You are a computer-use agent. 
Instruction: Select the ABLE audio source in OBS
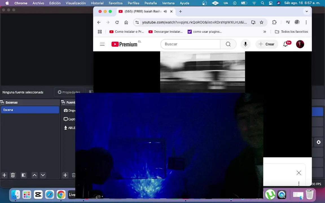point(69,128)
